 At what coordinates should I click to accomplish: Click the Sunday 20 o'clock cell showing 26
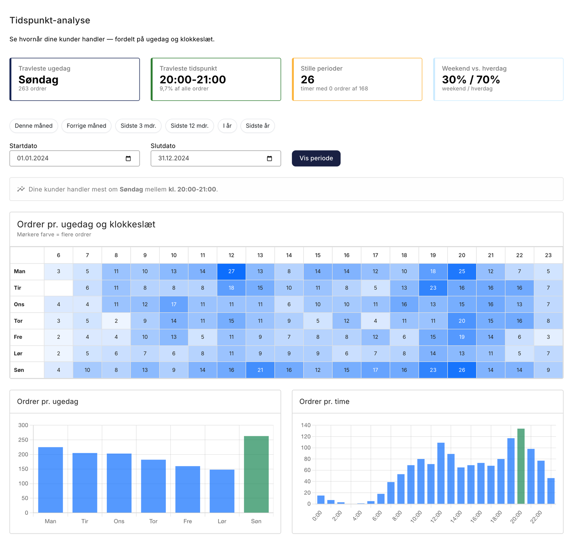462,370
